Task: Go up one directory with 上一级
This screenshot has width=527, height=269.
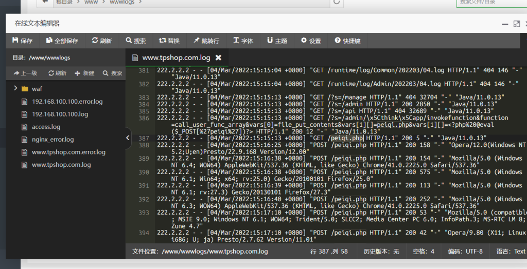Action: click(25, 73)
